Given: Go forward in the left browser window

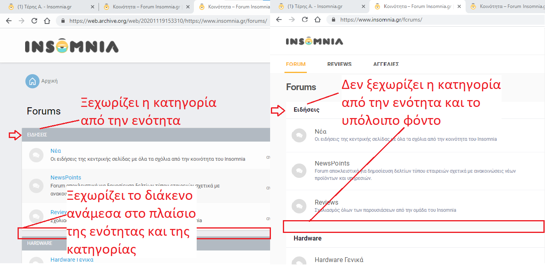Looking at the screenshot, I should click(22, 21).
